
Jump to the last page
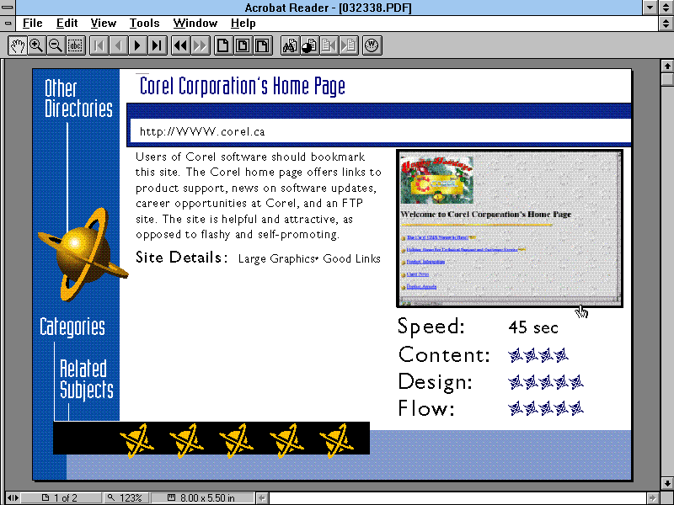(157, 45)
